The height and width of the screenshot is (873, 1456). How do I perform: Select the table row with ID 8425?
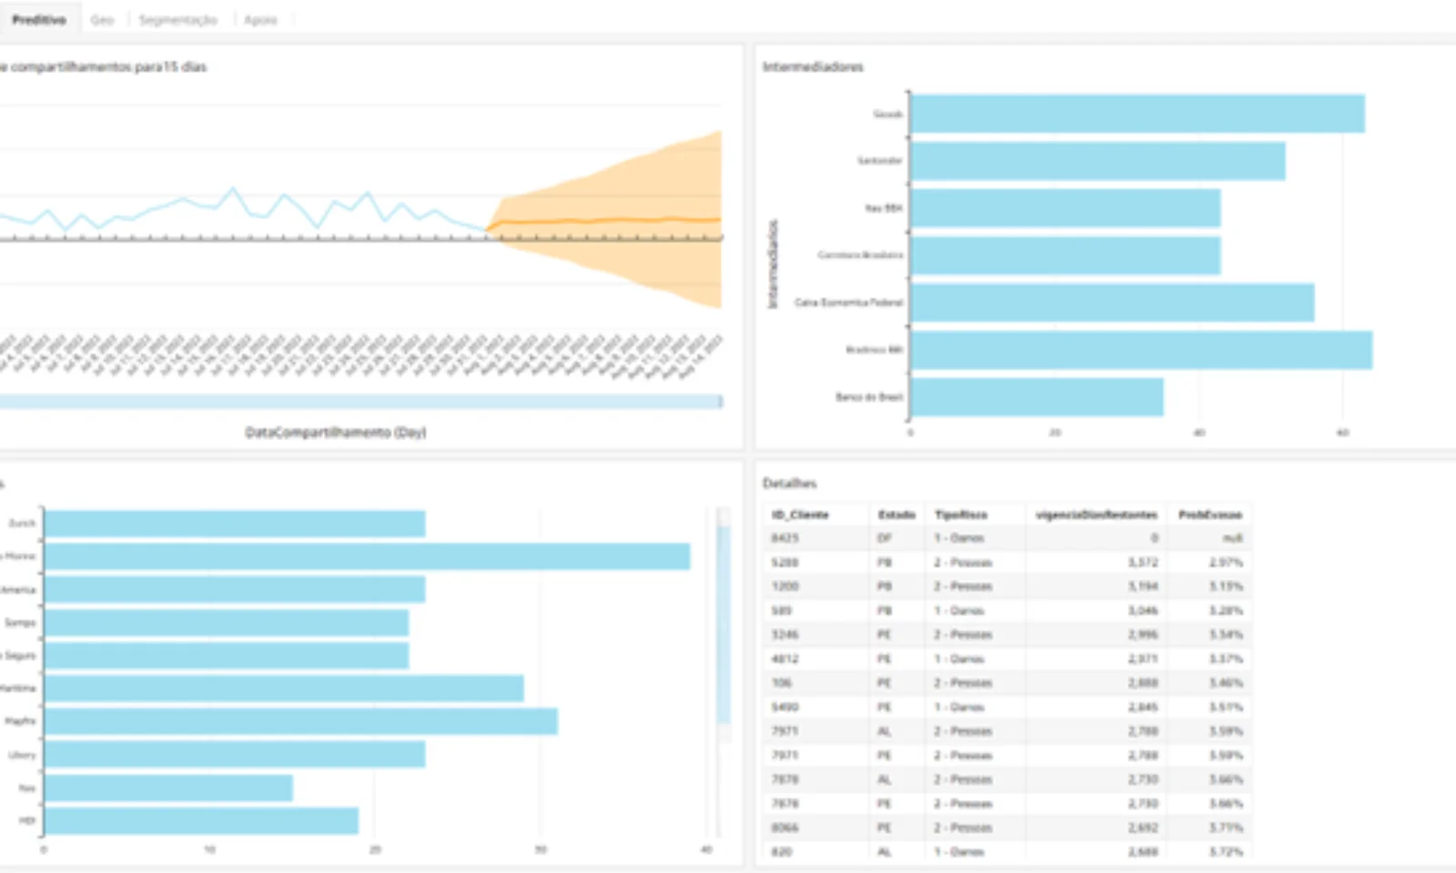coord(785,538)
